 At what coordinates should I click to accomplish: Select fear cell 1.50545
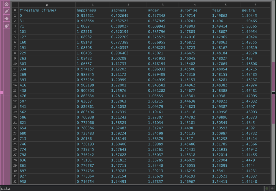point(226,123)
